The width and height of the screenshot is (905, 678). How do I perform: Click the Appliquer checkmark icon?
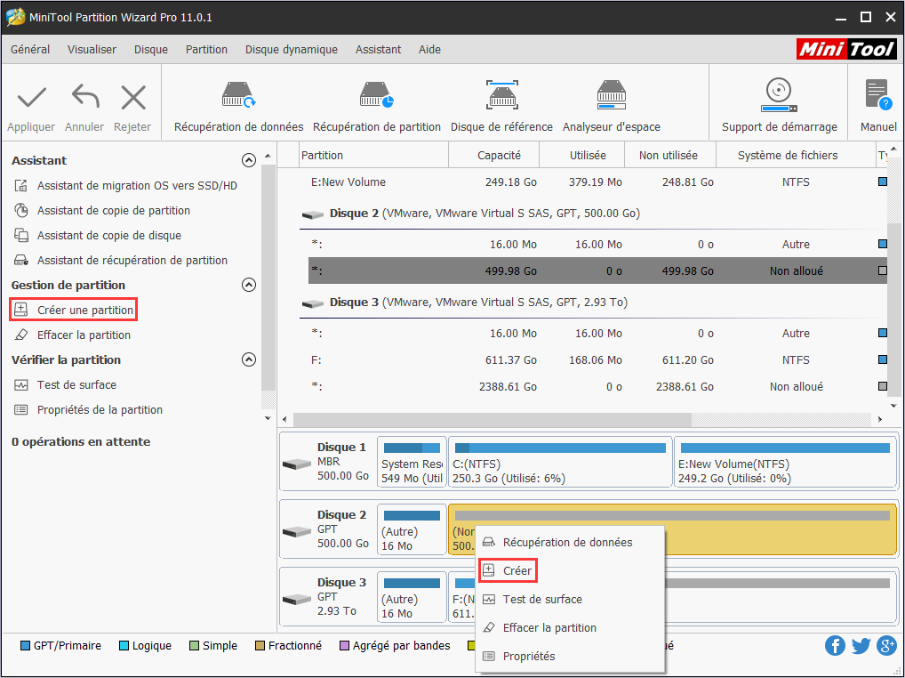coord(30,98)
